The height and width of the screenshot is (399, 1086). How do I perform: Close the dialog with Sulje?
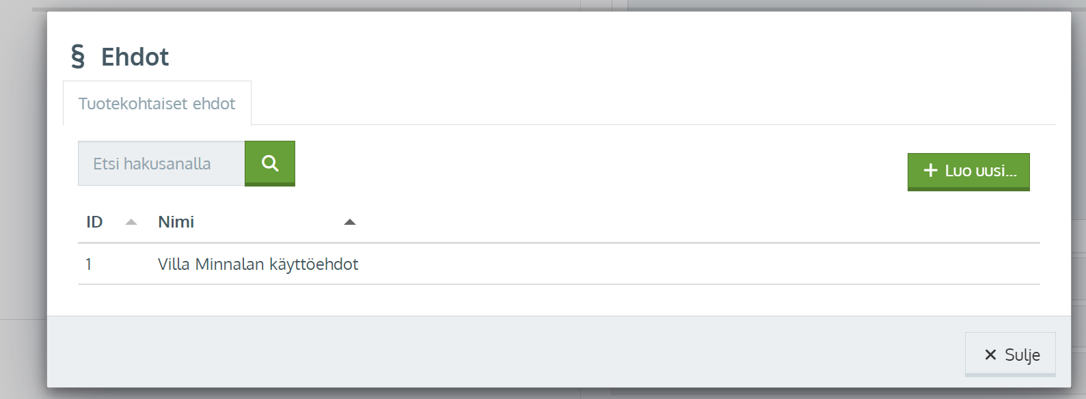1010,355
